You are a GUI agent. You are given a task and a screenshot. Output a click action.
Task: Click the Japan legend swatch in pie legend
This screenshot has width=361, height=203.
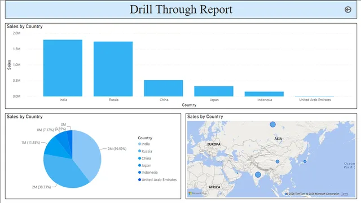coord(139,165)
